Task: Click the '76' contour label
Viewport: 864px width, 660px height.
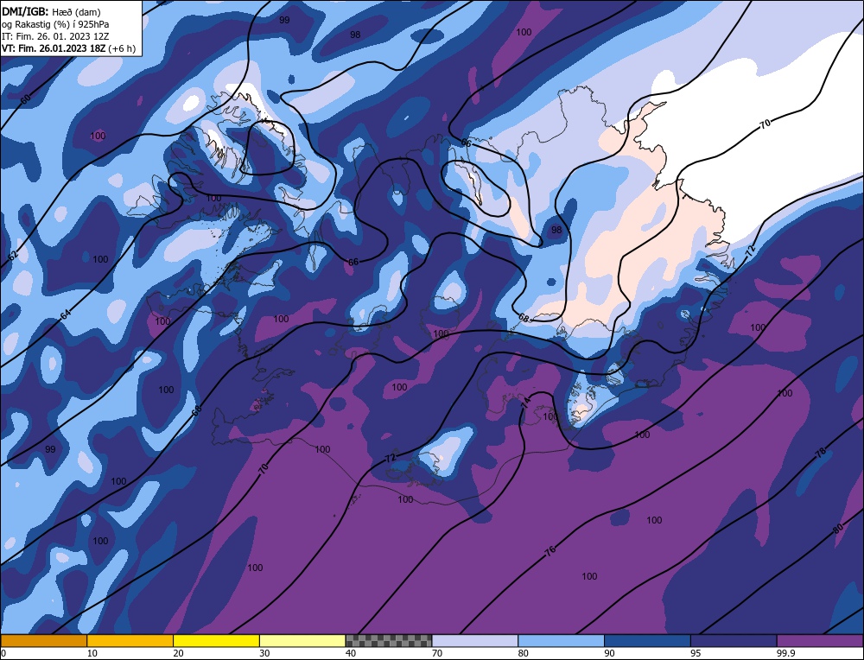Action: pyautogui.click(x=550, y=549)
